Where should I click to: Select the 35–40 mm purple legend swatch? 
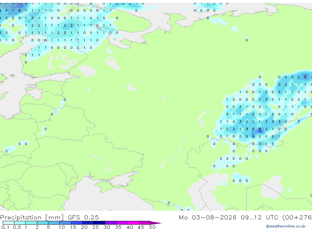122,223
